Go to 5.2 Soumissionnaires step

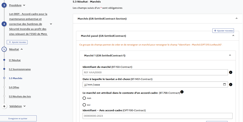tap(20, 69)
